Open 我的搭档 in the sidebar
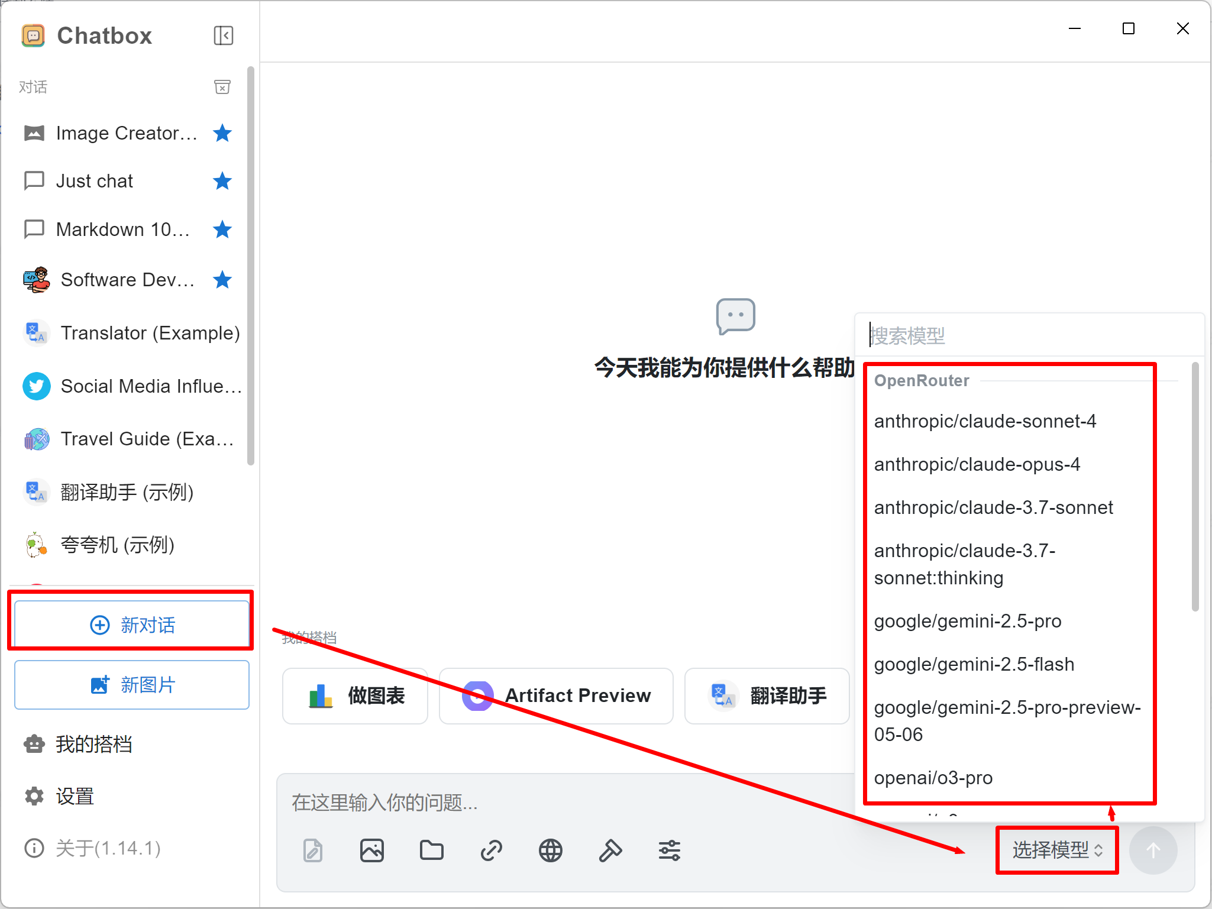1212x909 pixels. pos(78,744)
